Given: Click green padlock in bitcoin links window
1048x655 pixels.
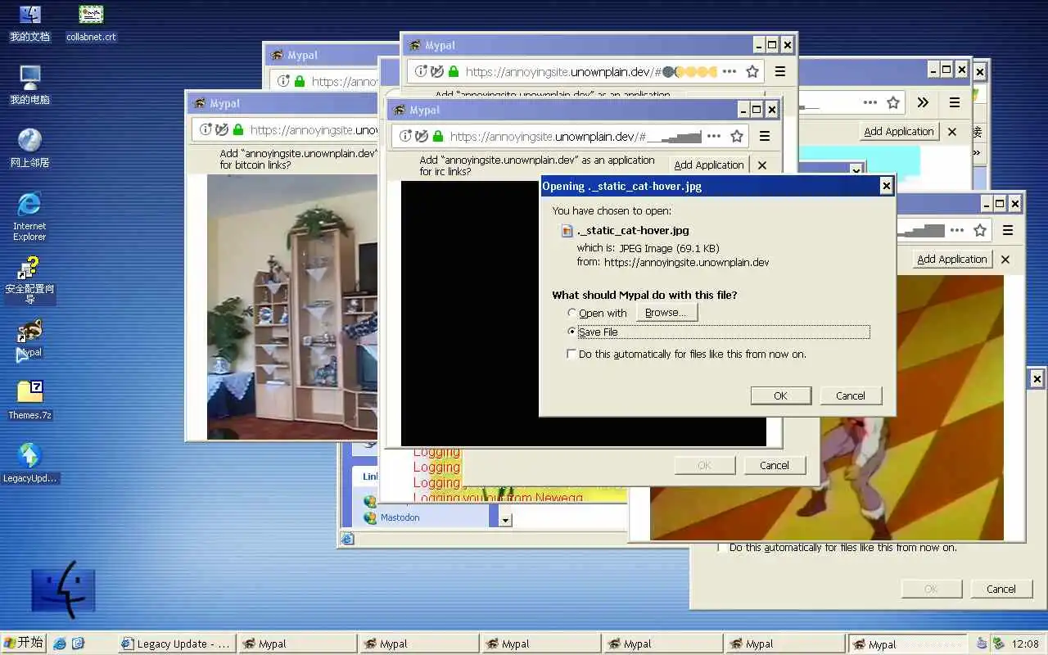Looking at the screenshot, I should pyautogui.click(x=237, y=129).
